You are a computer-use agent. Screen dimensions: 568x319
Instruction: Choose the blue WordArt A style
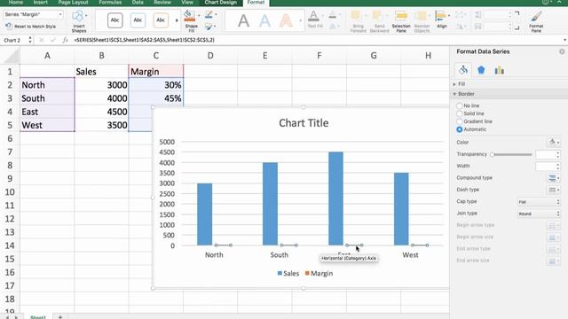pos(264,20)
